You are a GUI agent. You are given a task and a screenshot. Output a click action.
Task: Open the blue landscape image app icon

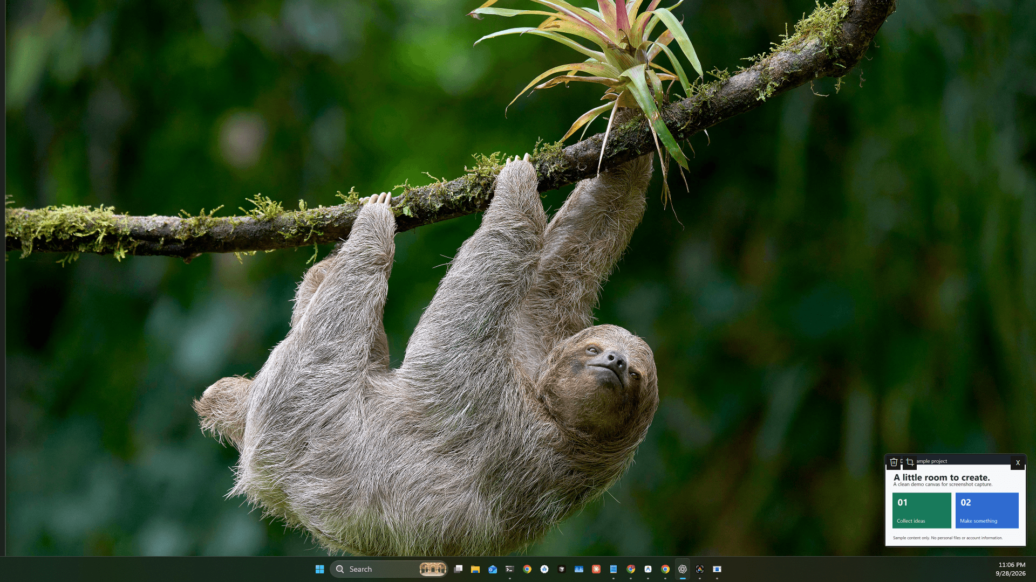coord(579,569)
